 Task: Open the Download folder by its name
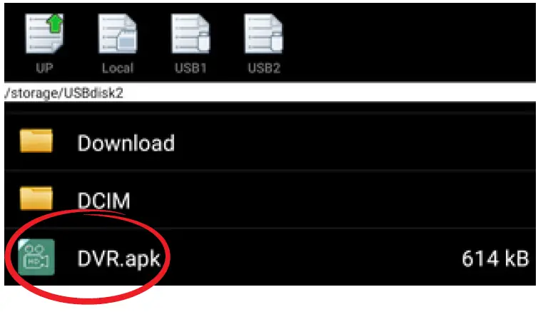tap(126, 143)
